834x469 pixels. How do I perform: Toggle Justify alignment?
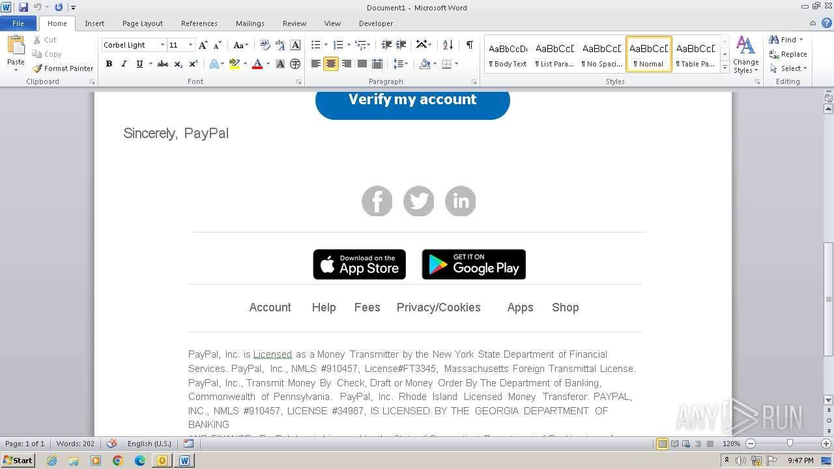click(x=362, y=64)
